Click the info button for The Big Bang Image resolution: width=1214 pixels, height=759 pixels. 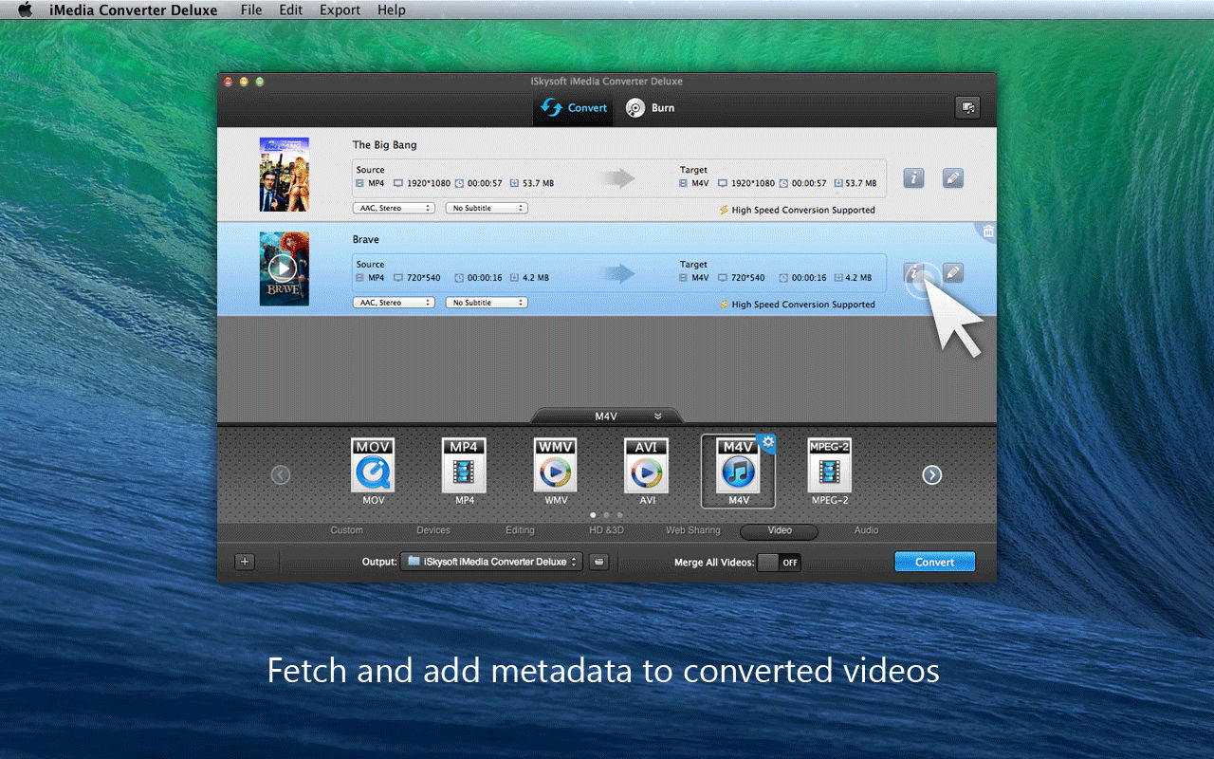click(x=913, y=178)
